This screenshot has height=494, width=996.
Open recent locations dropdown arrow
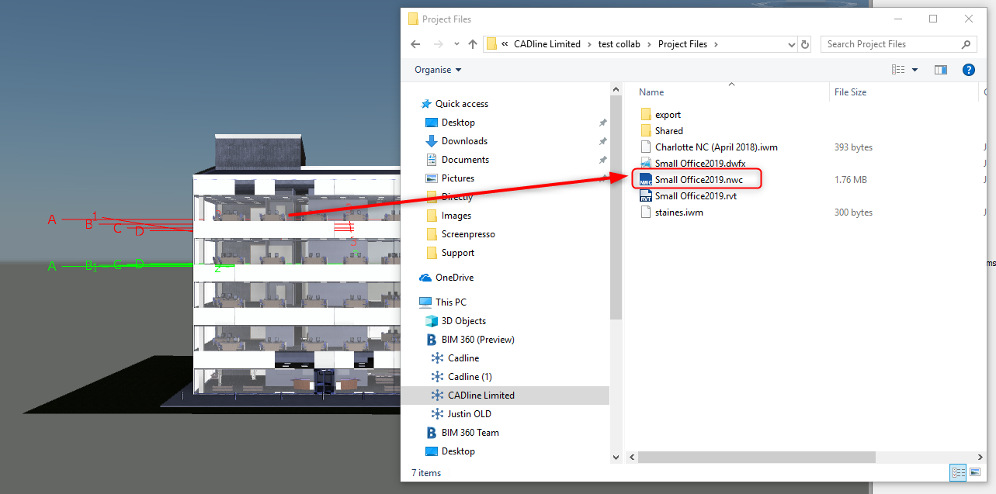click(x=456, y=45)
